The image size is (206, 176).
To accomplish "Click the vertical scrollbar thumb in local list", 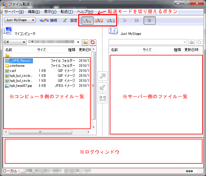I will (x=93, y=86).
